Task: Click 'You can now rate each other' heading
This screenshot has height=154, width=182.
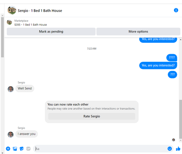Action: 68,104
